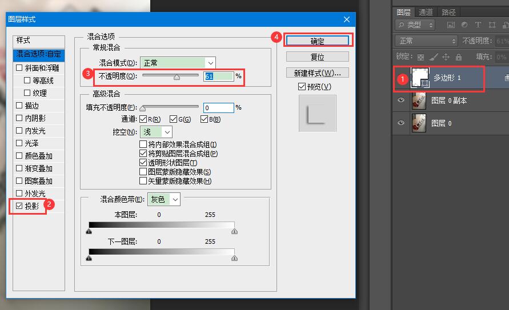The width and height of the screenshot is (509, 310).
Task: Enable the 颜色叠加 style checkbox
Action: [x=19, y=155]
